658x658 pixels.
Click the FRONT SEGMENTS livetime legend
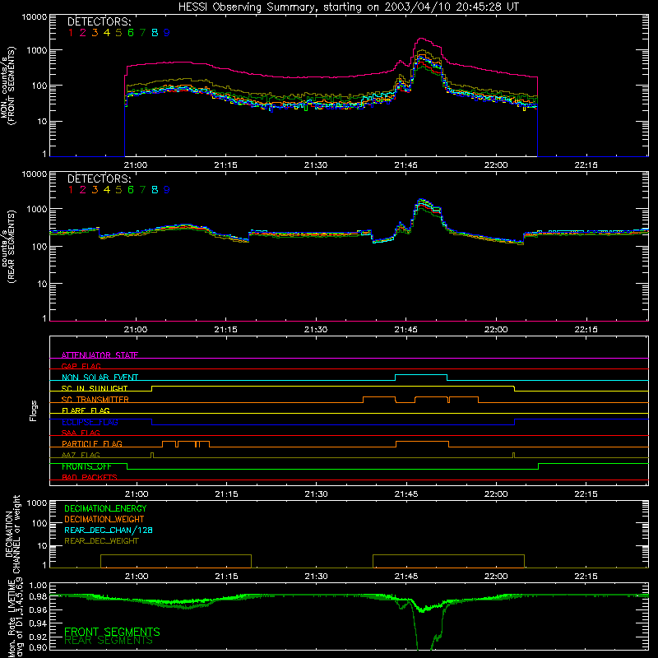(x=112, y=632)
